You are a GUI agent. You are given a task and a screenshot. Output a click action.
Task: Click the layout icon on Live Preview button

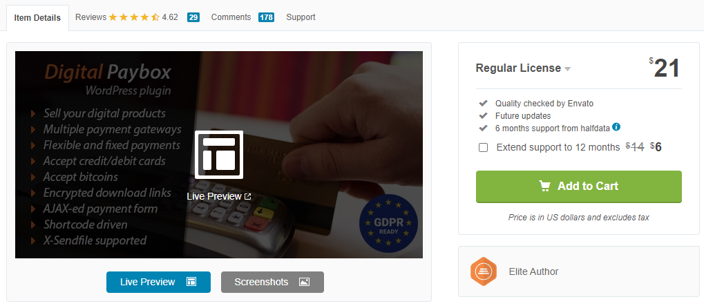coord(191,283)
